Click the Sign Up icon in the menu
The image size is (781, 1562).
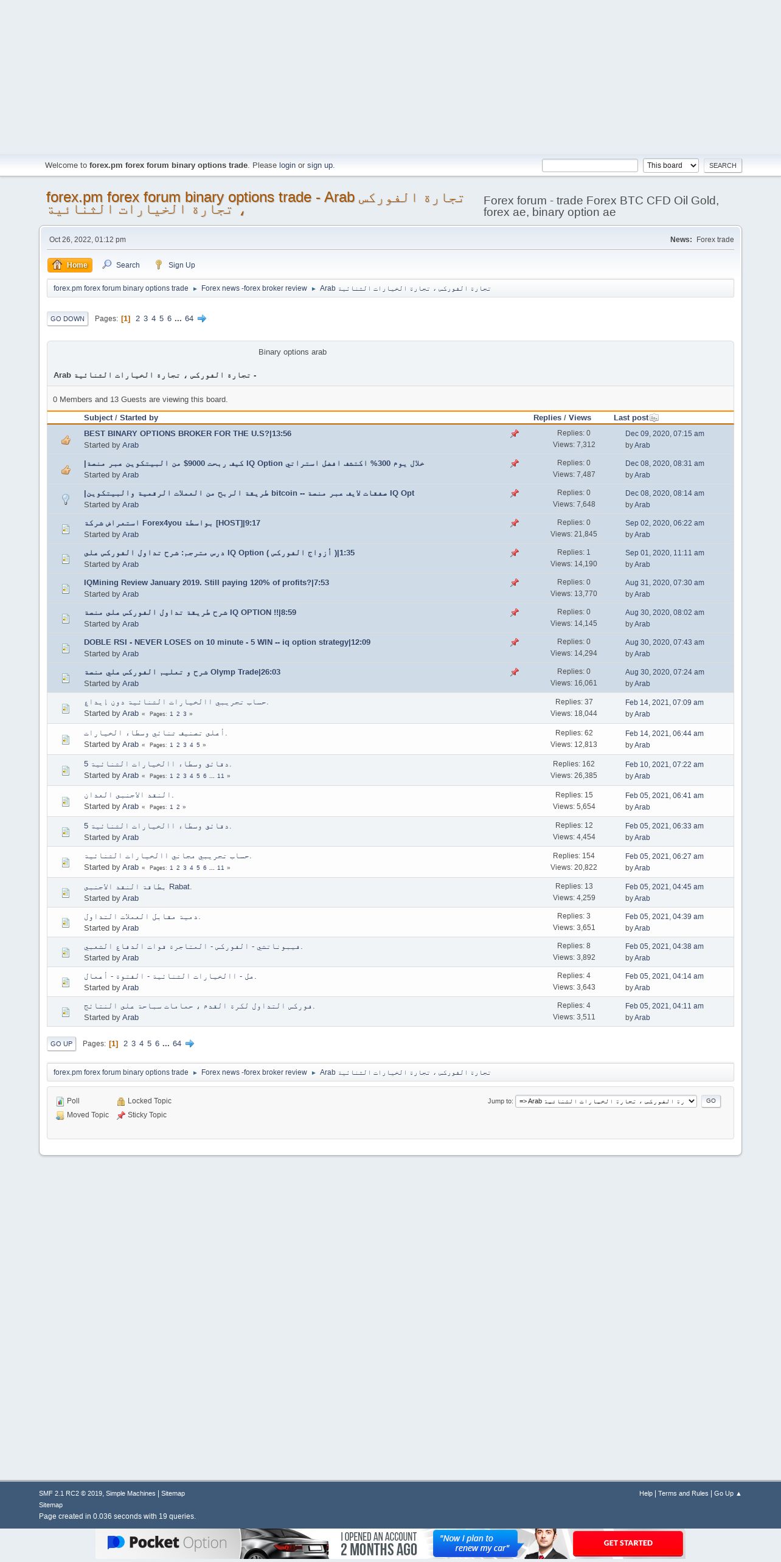tap(159, 265)
